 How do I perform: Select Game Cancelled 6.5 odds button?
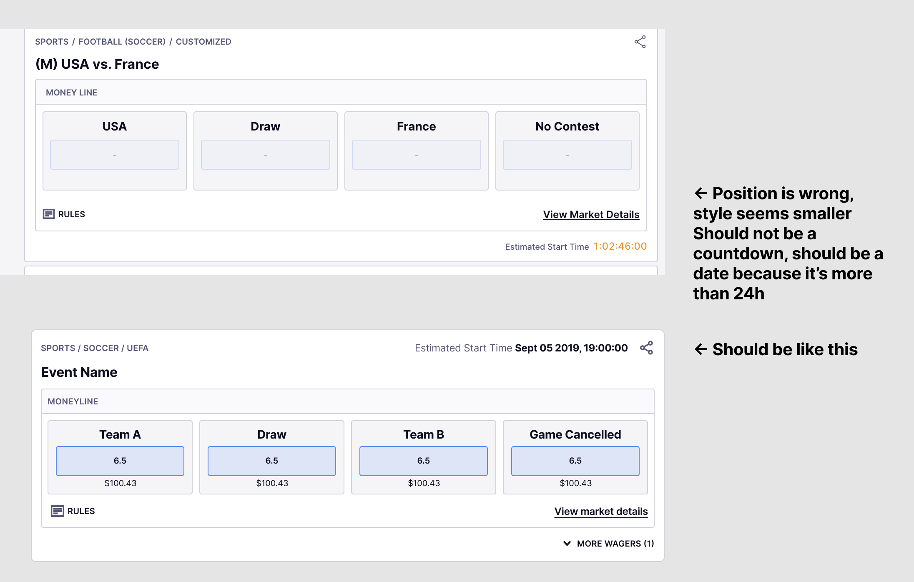575,461
